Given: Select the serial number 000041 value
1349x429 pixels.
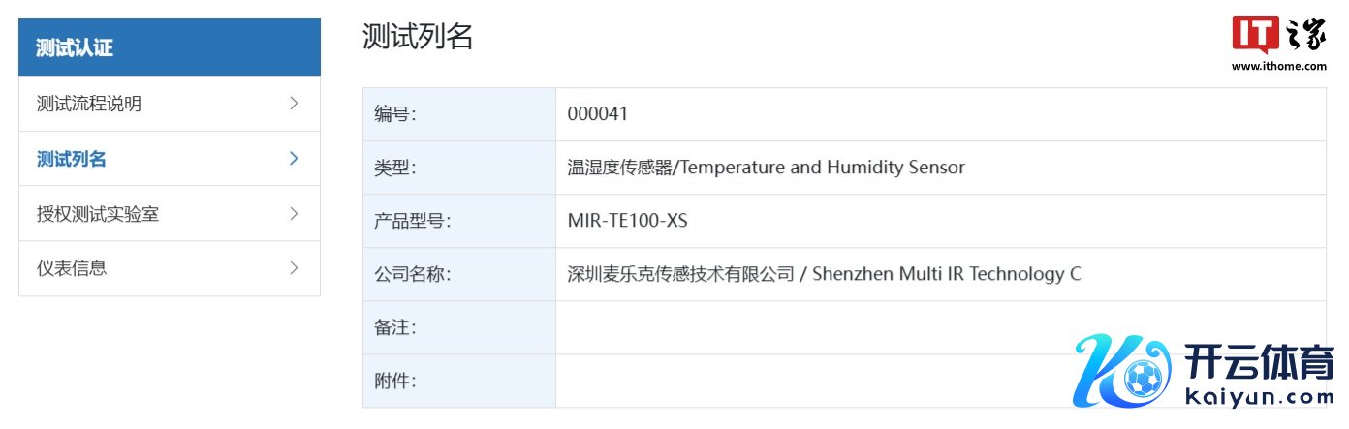Looking at the screenshot, I should click(x=598, y=113).
